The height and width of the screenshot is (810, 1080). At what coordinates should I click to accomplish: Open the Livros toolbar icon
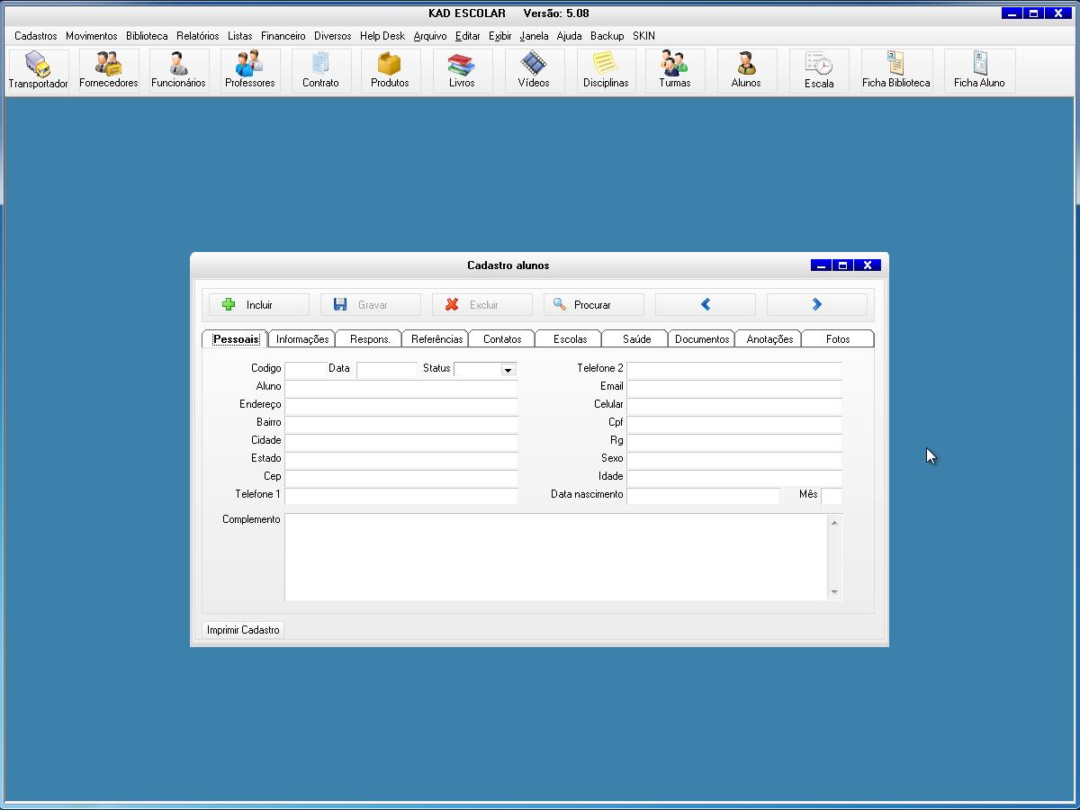(462, 71)
